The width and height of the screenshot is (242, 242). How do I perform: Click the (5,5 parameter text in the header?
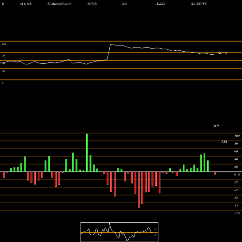click(x=124, y=4)
